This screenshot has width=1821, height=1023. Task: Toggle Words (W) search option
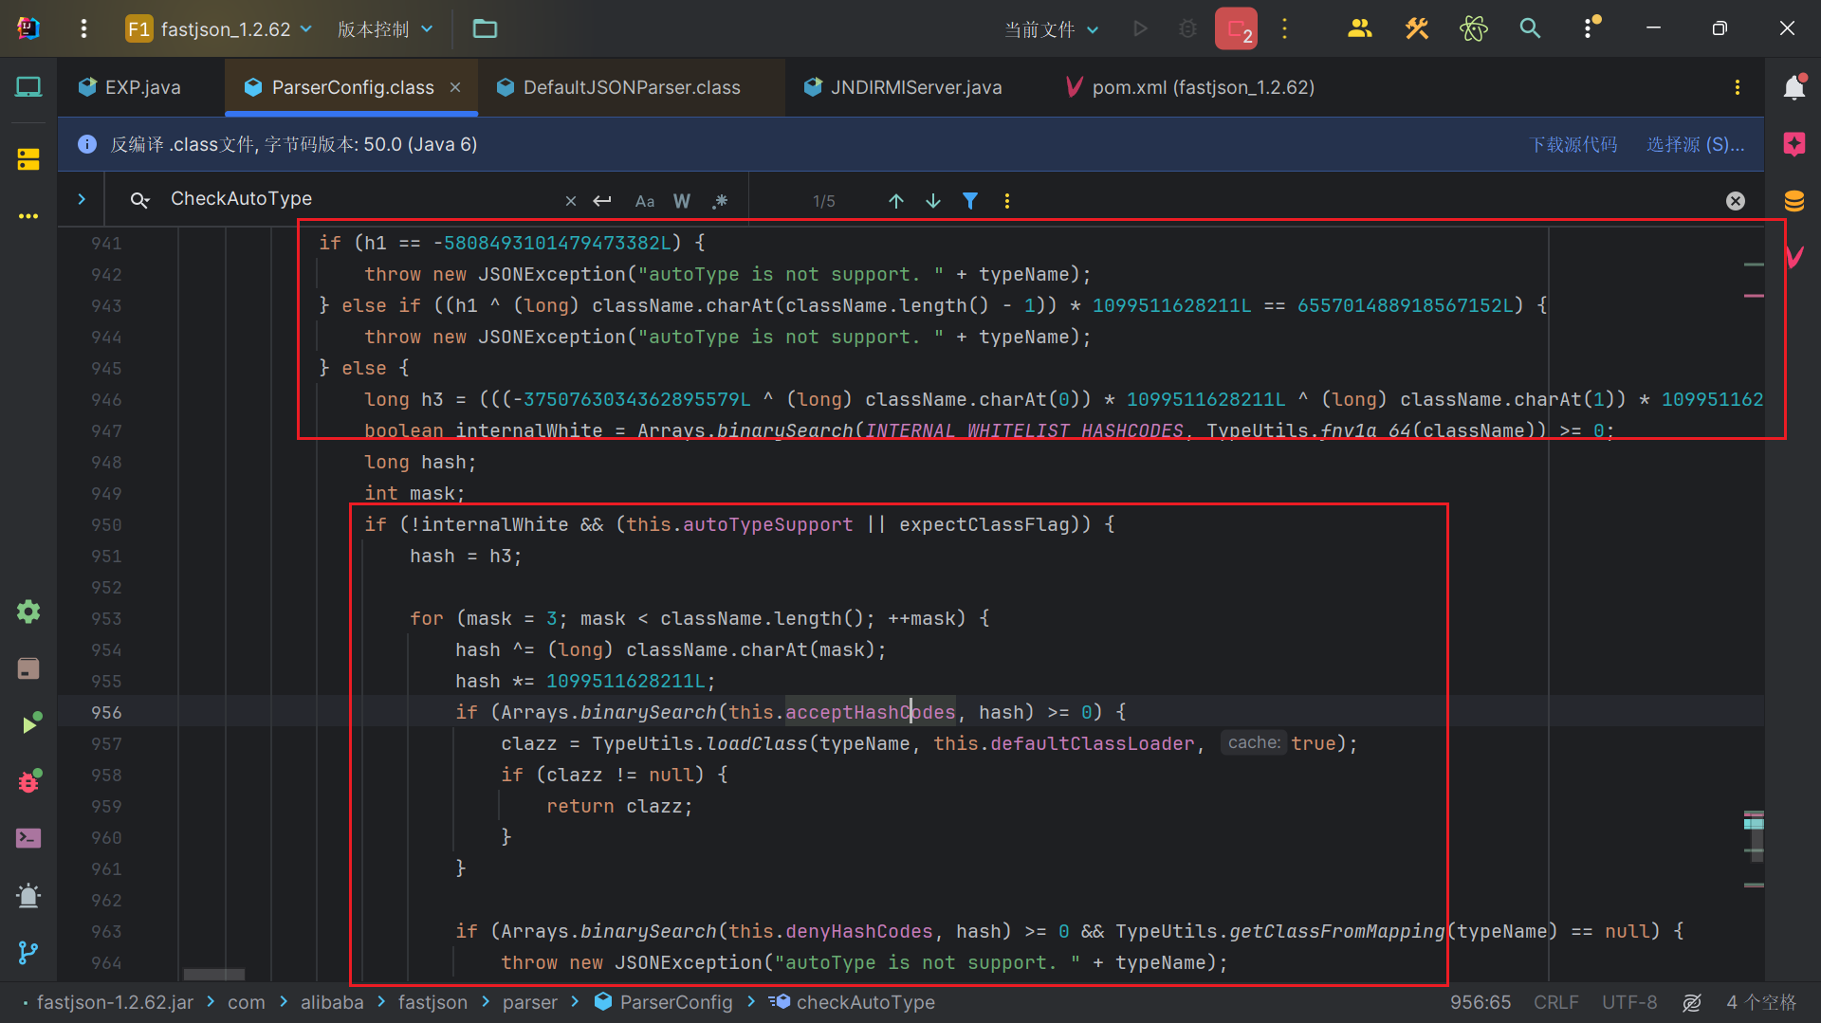tap(682, 201)
